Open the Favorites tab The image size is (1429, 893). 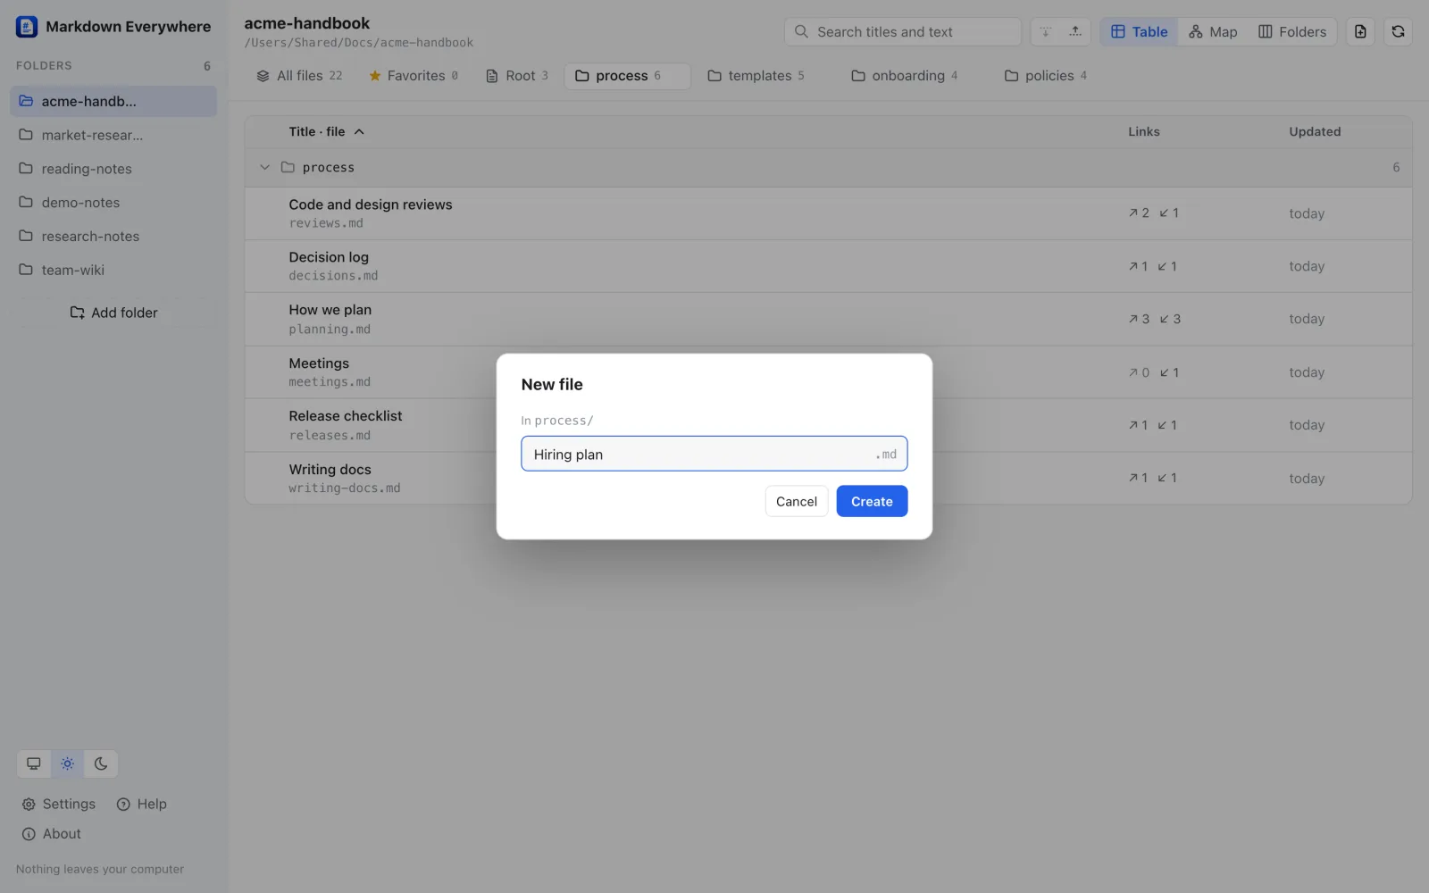(x=414, y=76)
